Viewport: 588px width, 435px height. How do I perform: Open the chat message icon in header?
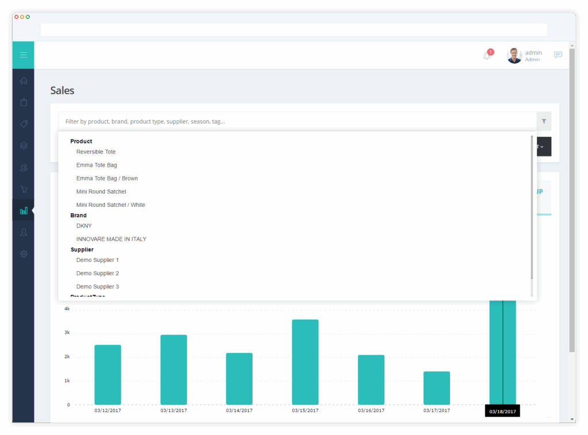pos(558,55)
